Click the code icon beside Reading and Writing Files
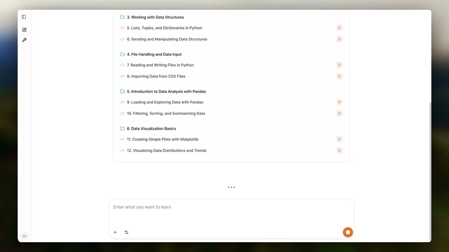449x252 pixels. pyautogui.click(x=122, y=65)
